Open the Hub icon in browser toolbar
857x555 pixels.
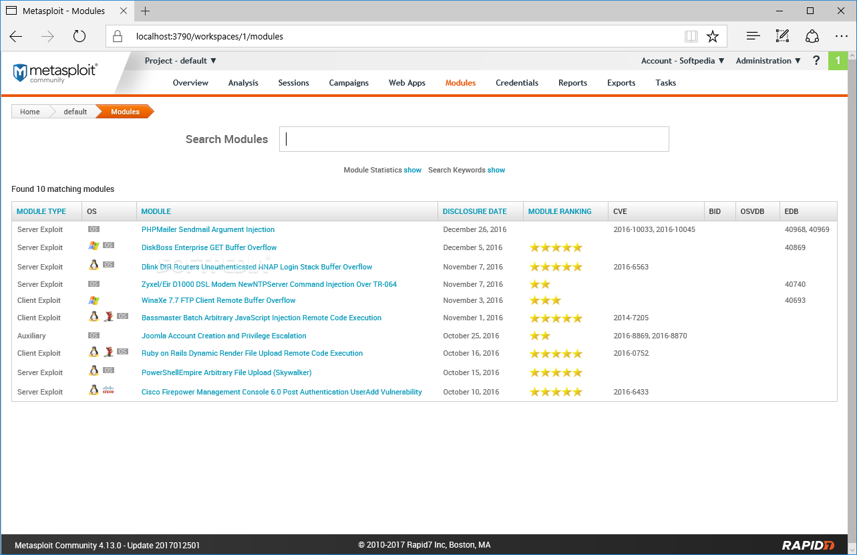[753, 36]
